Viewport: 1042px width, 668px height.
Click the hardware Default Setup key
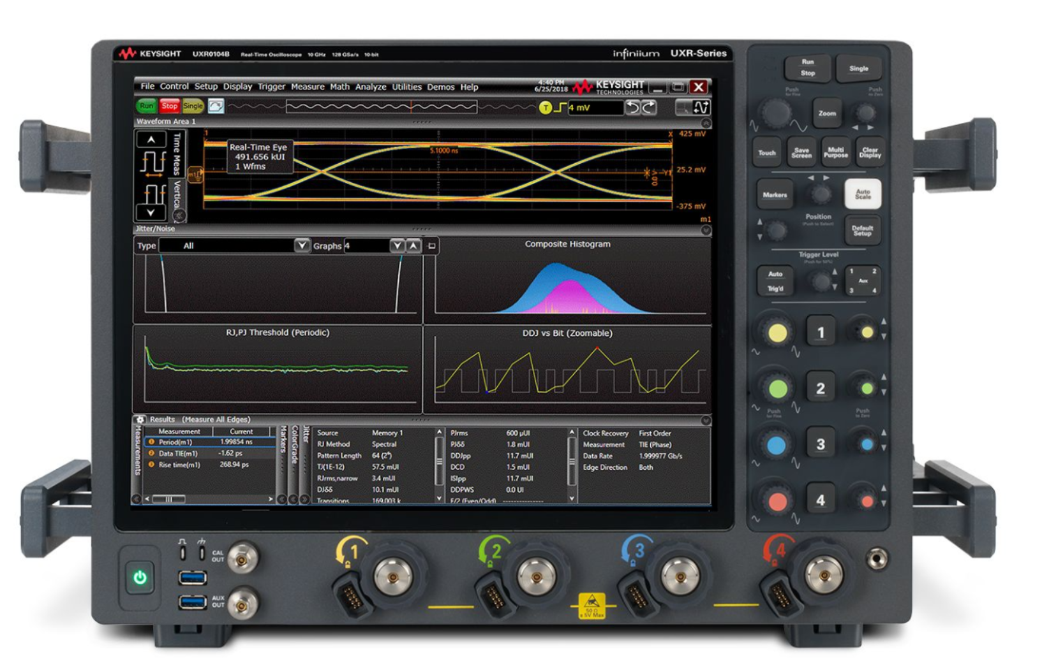(x=862, y=231)
